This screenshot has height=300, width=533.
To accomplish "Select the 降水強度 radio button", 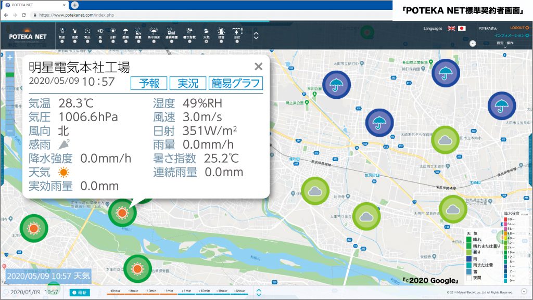I will point(154,42).
